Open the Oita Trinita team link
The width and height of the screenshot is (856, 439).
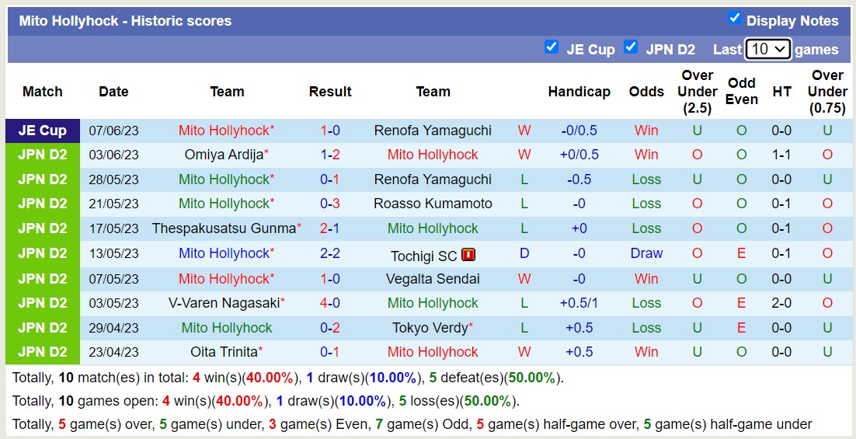(224, 352)
